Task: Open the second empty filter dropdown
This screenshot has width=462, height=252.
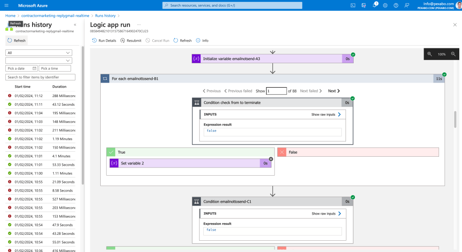Action: coord(38,61)
